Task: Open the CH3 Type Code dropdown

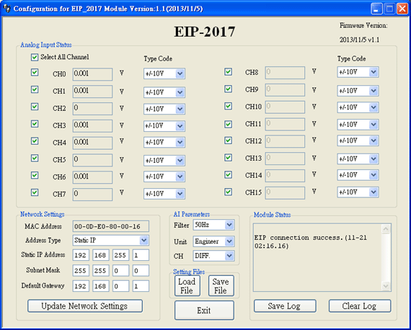Action: pyautogui.click(x=164, y=126)
